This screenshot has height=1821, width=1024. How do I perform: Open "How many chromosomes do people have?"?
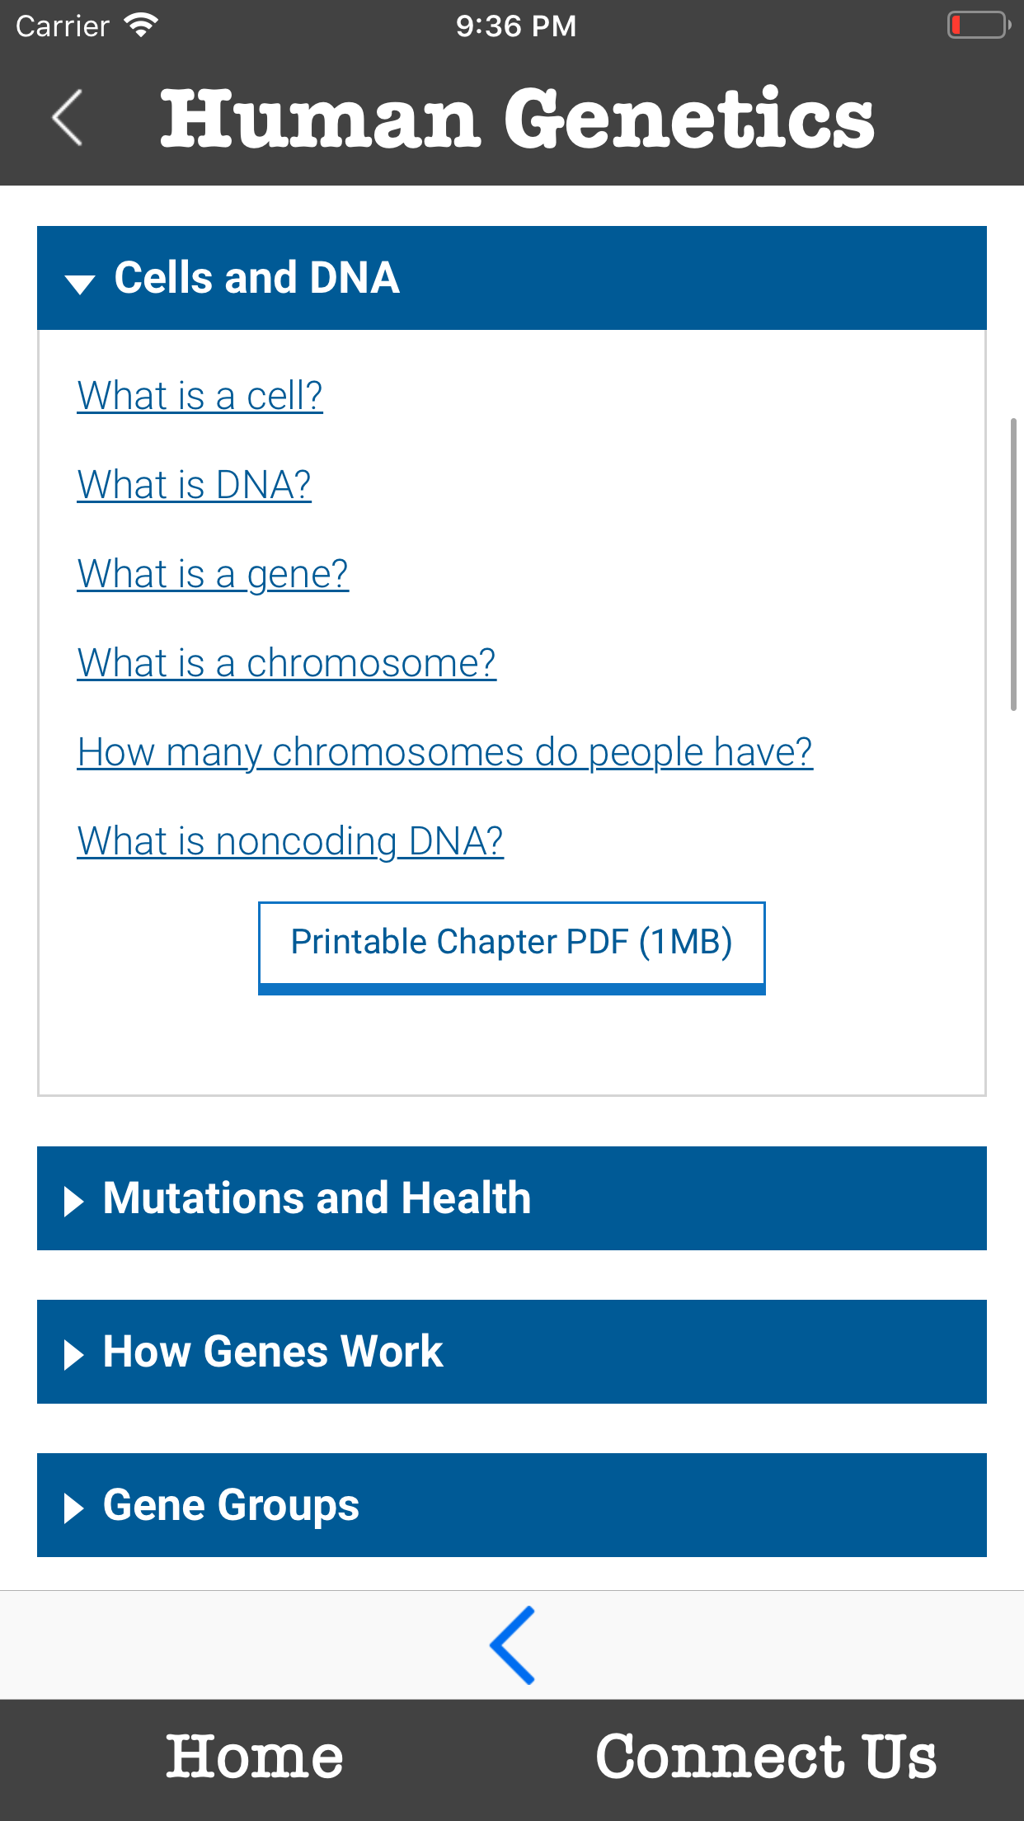(x=444, y=752)
